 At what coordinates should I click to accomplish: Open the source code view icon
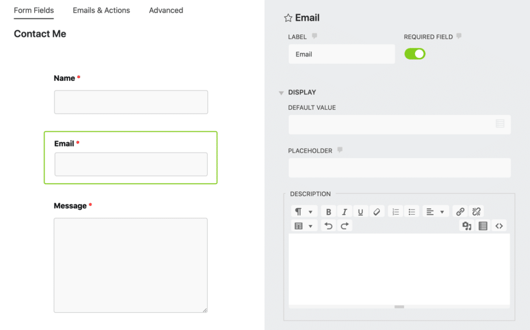pyautogui.click(x=499, y=226)
